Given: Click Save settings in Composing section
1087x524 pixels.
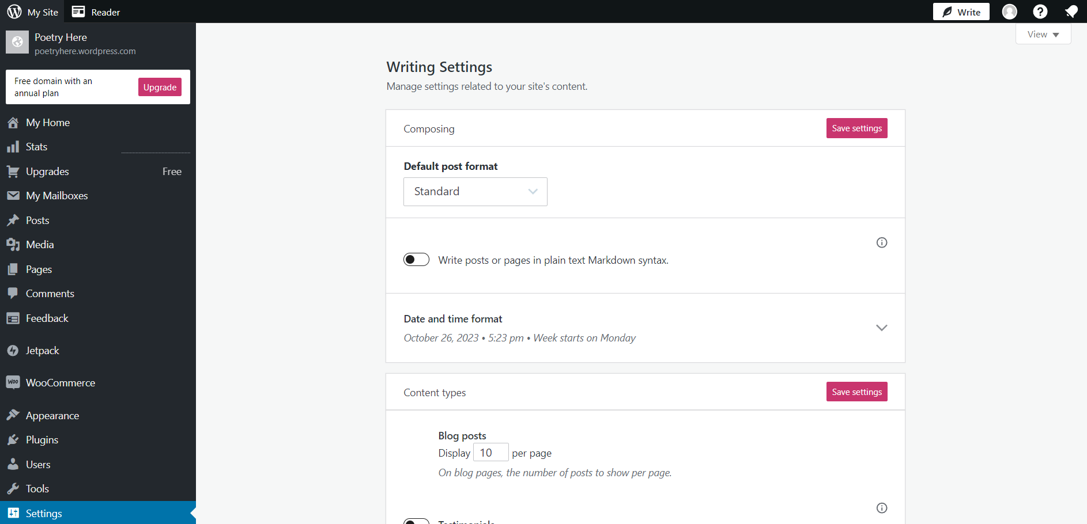Looking at the screenshot, I should (x=856, y=128).
